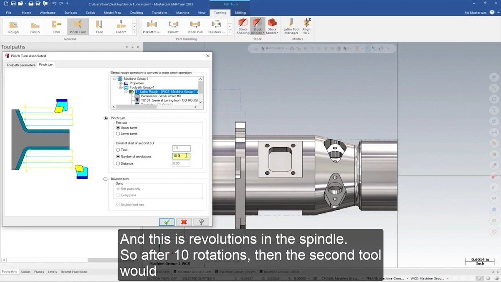Toggle the Stock Display button
Screen dimensions: 501x282
pos(258,26)
